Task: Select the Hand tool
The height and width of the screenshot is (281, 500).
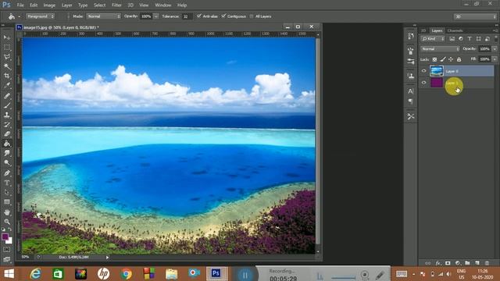Action: point(7,212)
